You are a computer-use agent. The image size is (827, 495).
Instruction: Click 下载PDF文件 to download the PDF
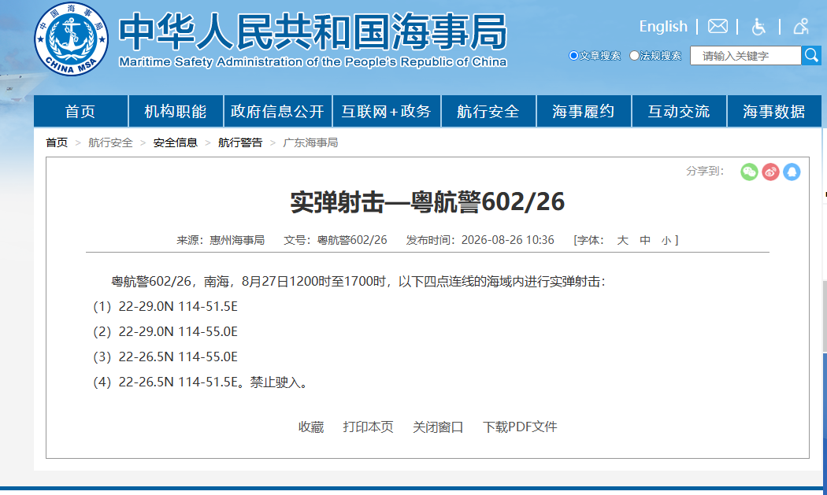coord(520,427)
